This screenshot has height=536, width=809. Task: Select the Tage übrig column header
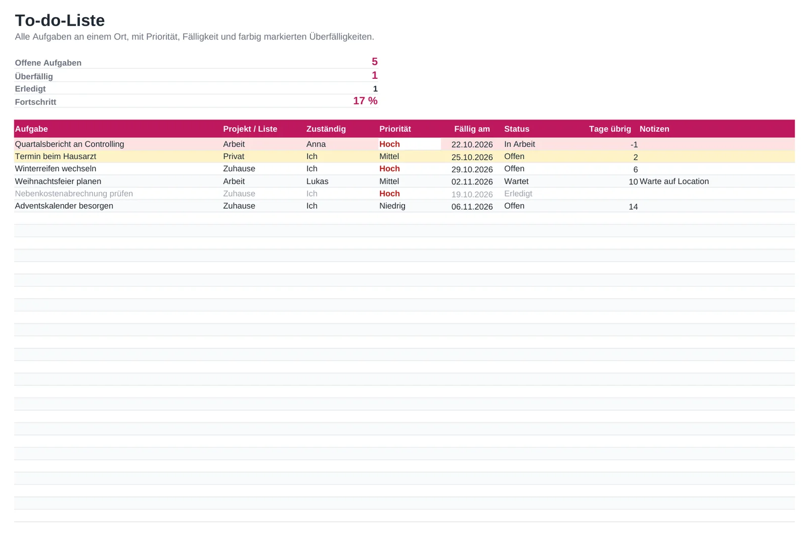[x=610, y=129]
